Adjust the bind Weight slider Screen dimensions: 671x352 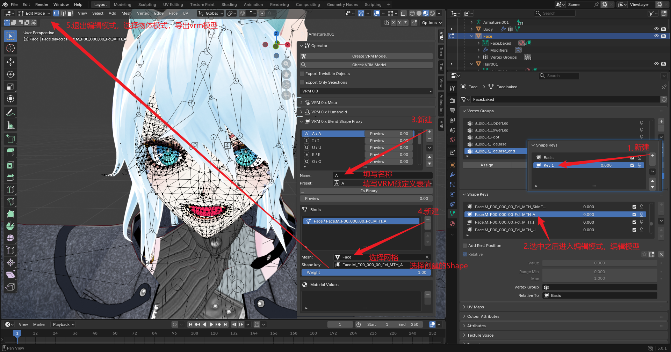click(x=366, y=272)
